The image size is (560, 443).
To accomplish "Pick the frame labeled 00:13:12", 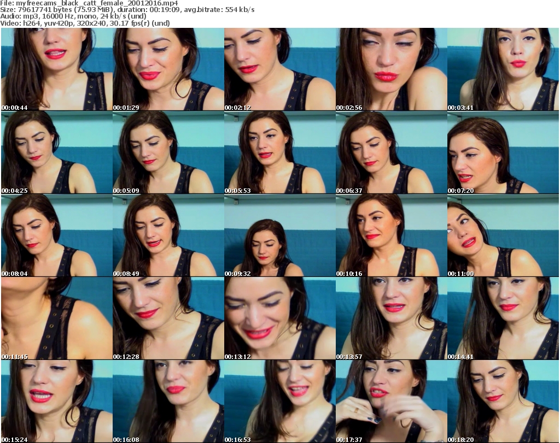I will [x=280, y=318].
